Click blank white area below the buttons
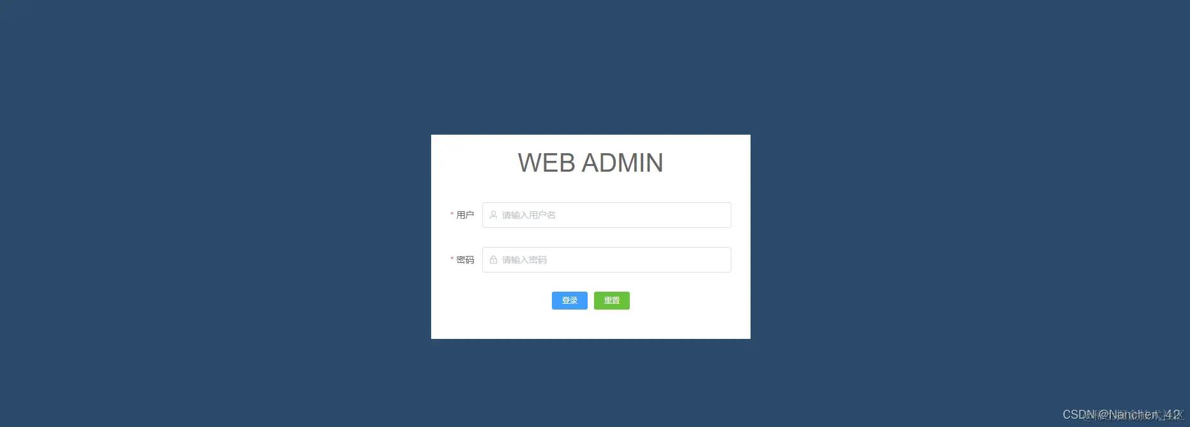The width and height of the screenshot is (1190, 427). point(590,325)
